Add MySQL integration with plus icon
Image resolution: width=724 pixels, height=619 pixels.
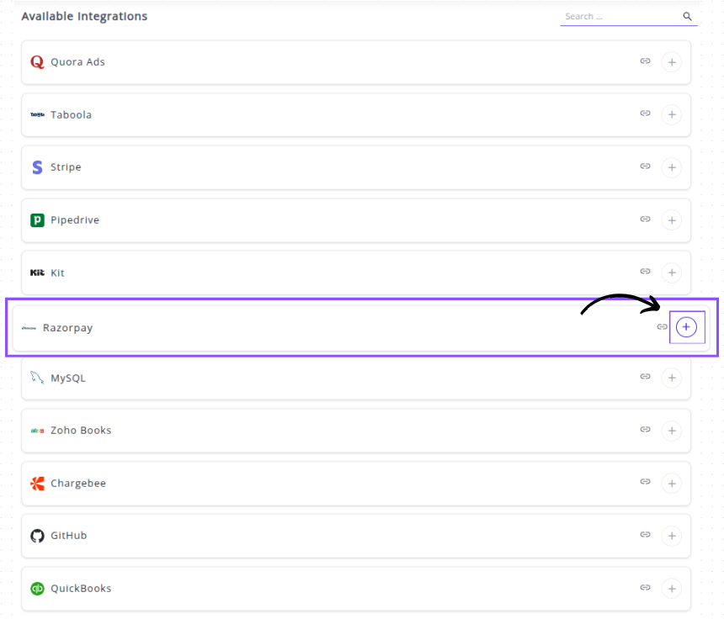671,378
